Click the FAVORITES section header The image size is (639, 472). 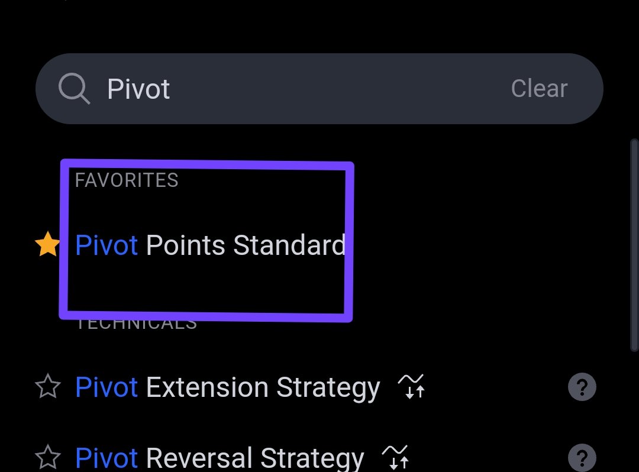(x=127, y=180)
